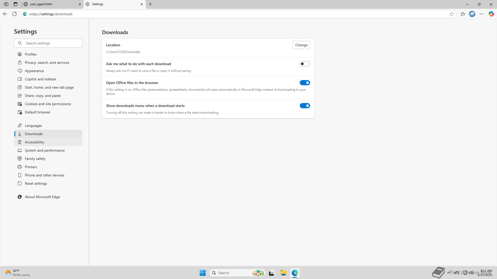Click Change download location button
Viewport: 497px width, 279px height.
pyautogui.click(x=301, y=45)
